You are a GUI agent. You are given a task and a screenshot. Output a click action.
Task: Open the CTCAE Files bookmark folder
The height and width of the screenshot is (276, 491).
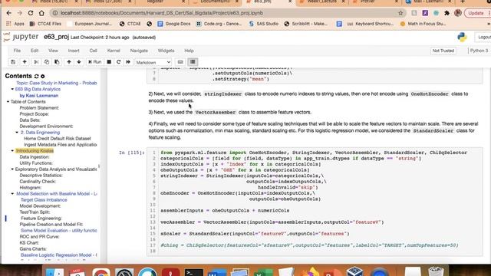coord(45,24)
